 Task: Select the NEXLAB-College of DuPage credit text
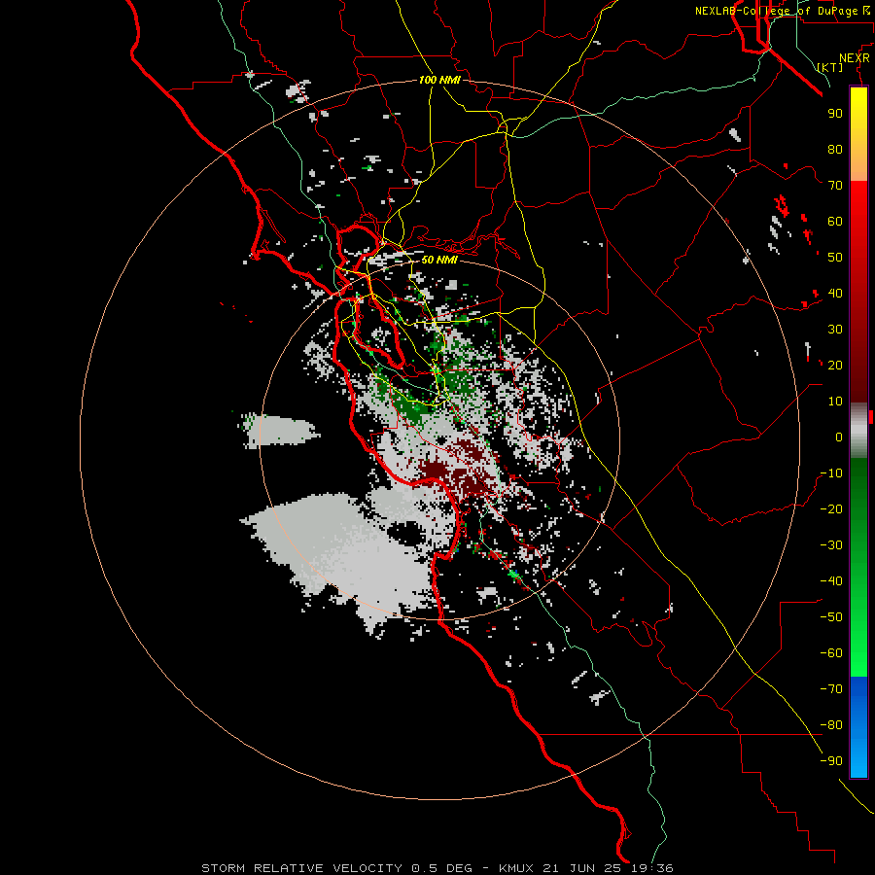click(782, 11)
